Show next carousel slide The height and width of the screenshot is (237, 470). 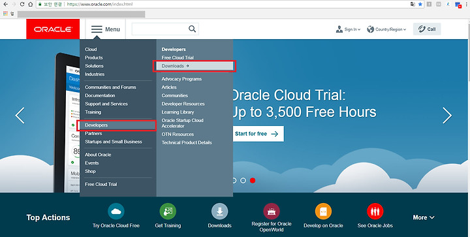[447, 116]
